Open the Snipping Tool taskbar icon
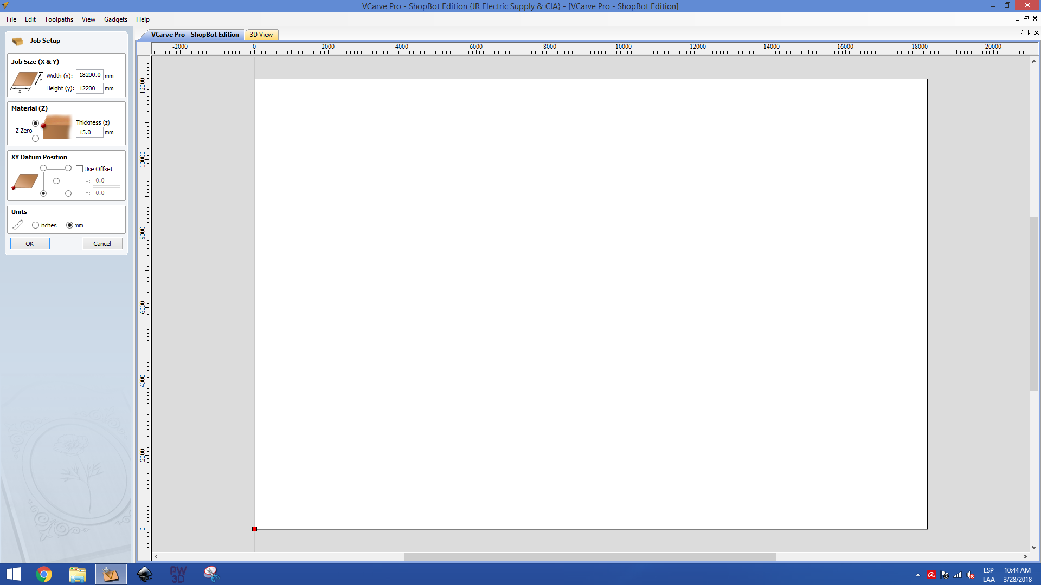Viewport: 1041px width, 585px height. pos(211,574)
